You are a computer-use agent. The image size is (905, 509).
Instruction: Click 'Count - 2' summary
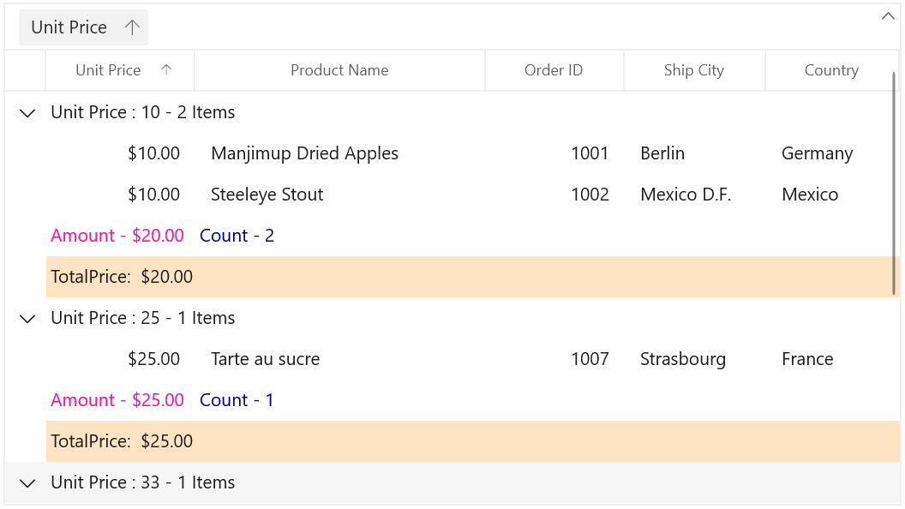point(237,236)
